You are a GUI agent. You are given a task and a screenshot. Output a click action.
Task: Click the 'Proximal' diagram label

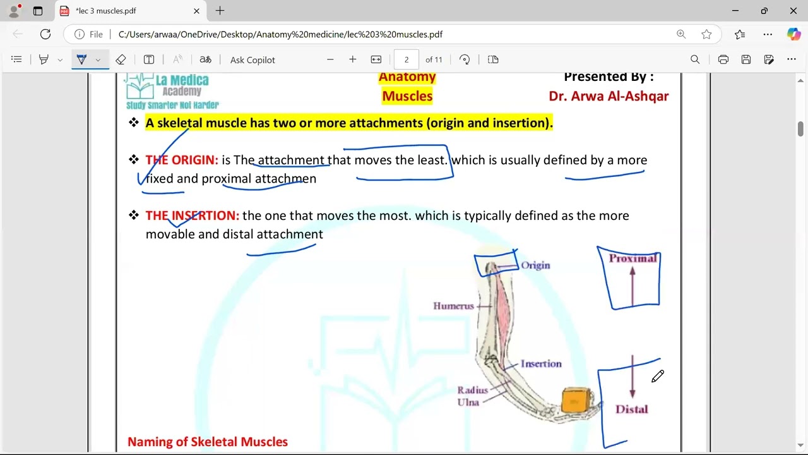[x=633, y=258]
